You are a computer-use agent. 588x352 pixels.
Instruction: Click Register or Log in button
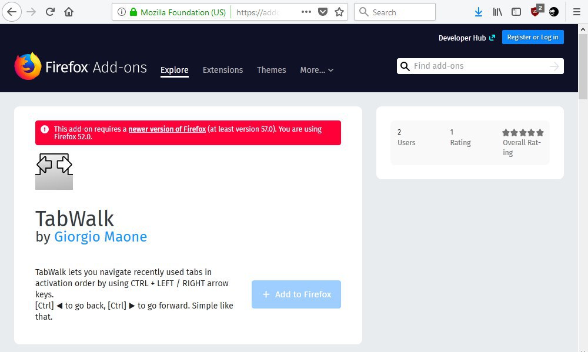click(533, 37)
